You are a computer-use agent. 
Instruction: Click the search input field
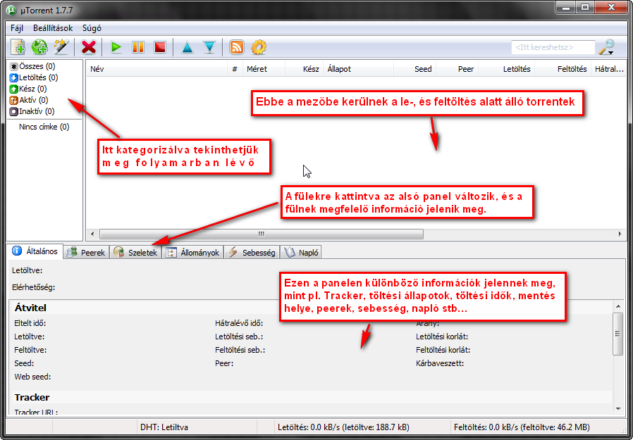tap(553, 47)
